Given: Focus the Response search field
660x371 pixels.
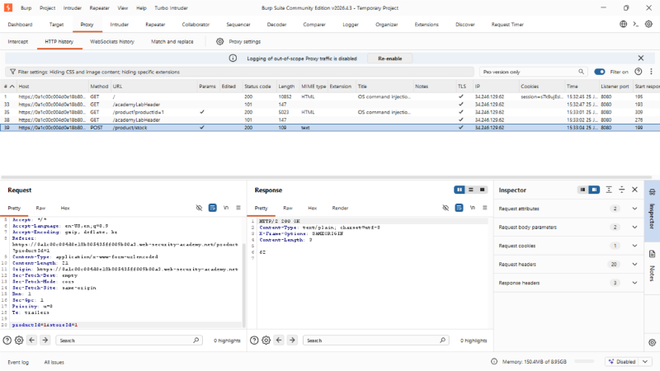Looking at the screenshot, I should pyautogui.click(x=376, y=340).
